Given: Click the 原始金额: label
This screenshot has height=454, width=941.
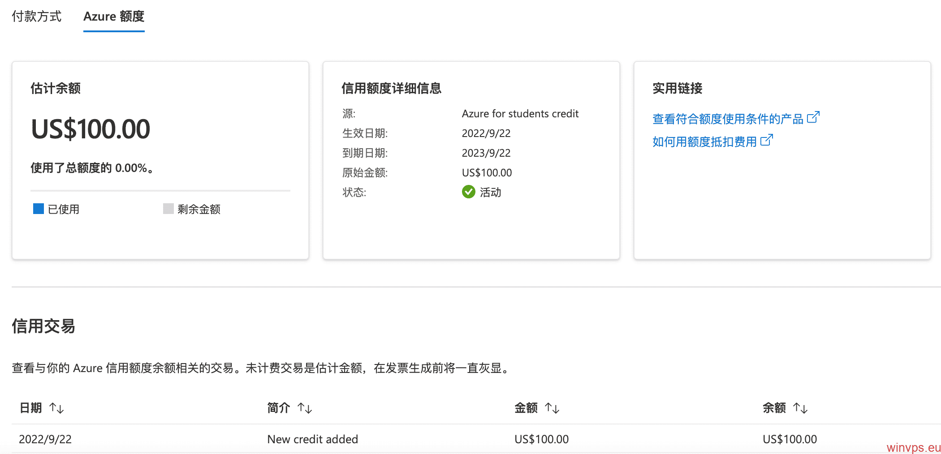Looking at the screenshot, I should 365,173.
